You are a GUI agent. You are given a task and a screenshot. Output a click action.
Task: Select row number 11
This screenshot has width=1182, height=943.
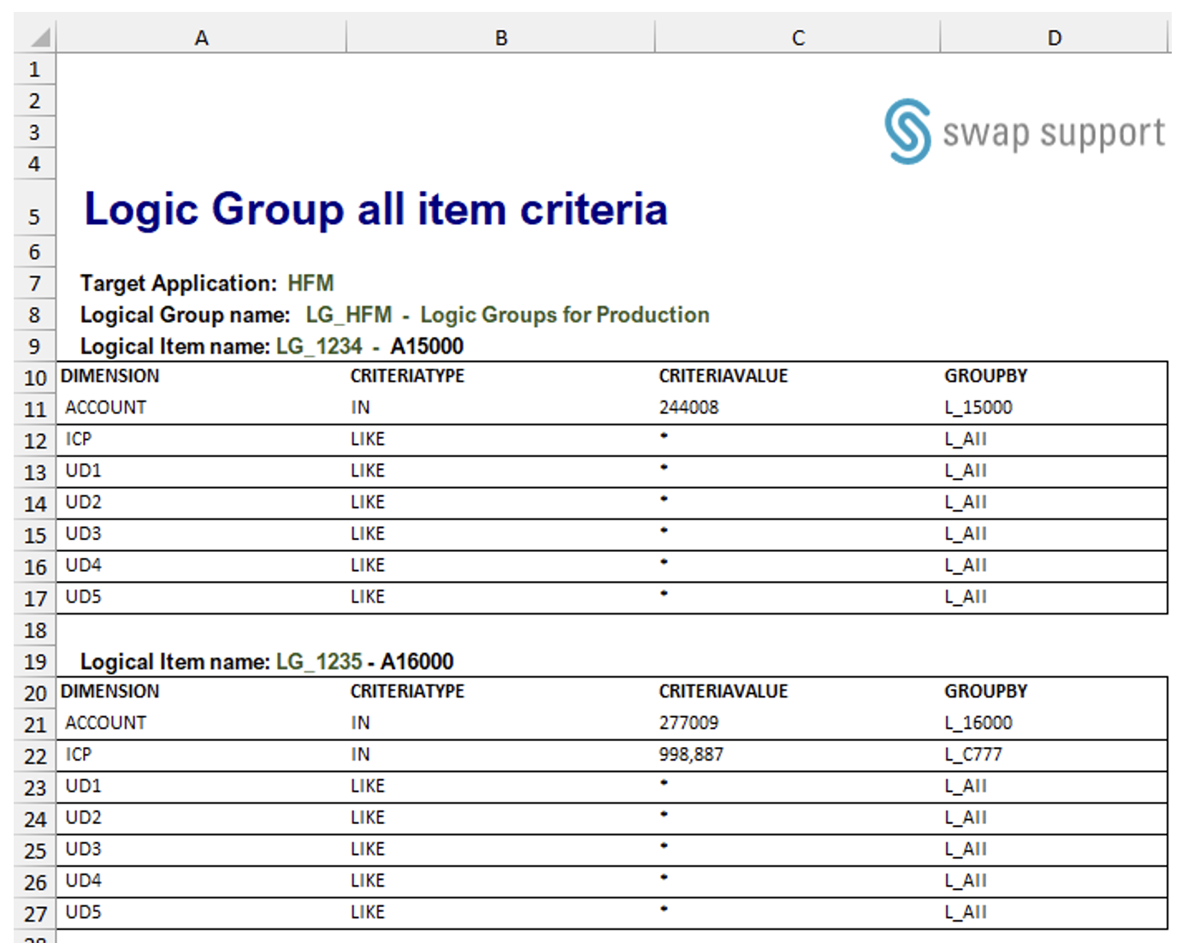click(34, 407)
